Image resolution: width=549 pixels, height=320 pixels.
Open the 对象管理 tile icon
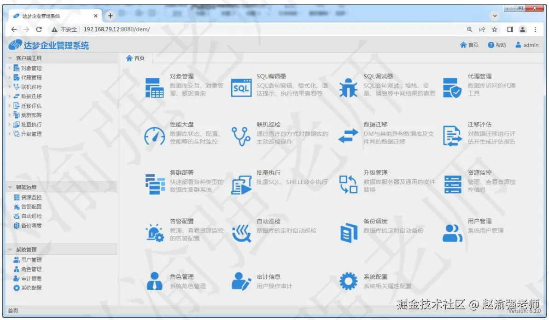(154, 88)
